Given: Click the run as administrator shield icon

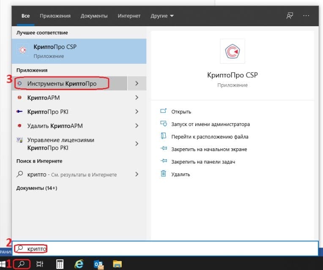Looking at the screenshot, I should pos(164,123).
